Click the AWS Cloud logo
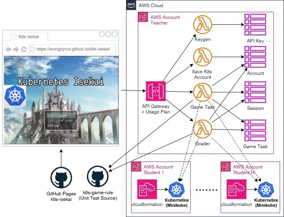284x217 pixels. pos(131,5)
